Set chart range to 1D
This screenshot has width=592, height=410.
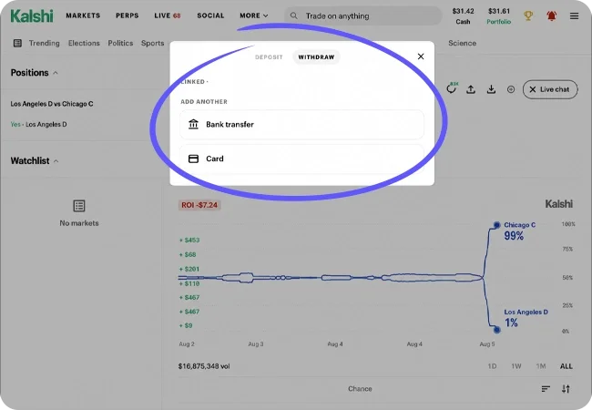click(492, 366)
